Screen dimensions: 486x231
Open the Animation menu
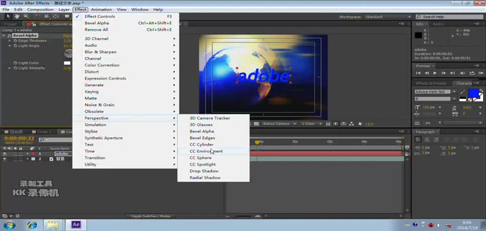point(101,10)
